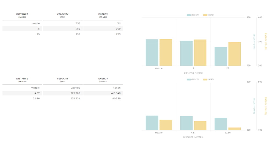Click the yellow energy bar at 25 yards
Screen dimensions: 269x151
click(234, 54)
